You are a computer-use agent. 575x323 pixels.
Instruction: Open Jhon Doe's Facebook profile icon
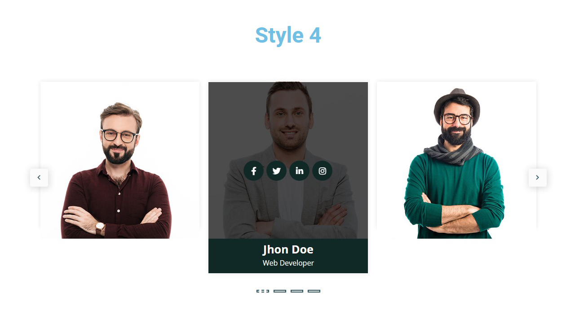[254, 171]
